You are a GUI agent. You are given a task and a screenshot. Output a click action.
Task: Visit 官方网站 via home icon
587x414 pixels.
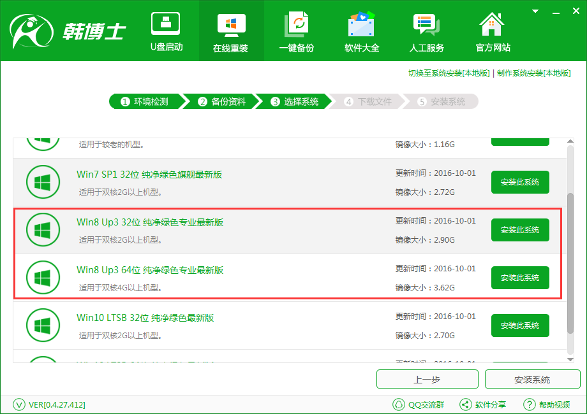click(492, 25)
